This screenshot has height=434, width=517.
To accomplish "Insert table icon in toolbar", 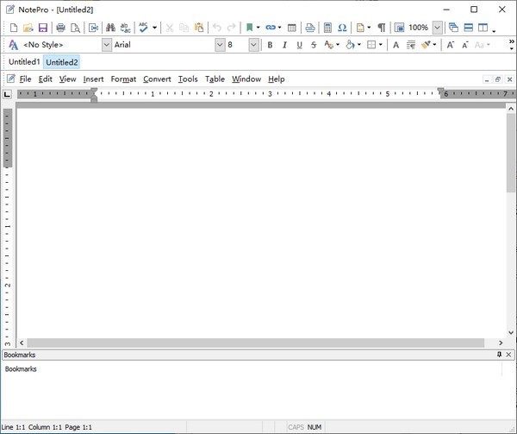I will (292, 28).
